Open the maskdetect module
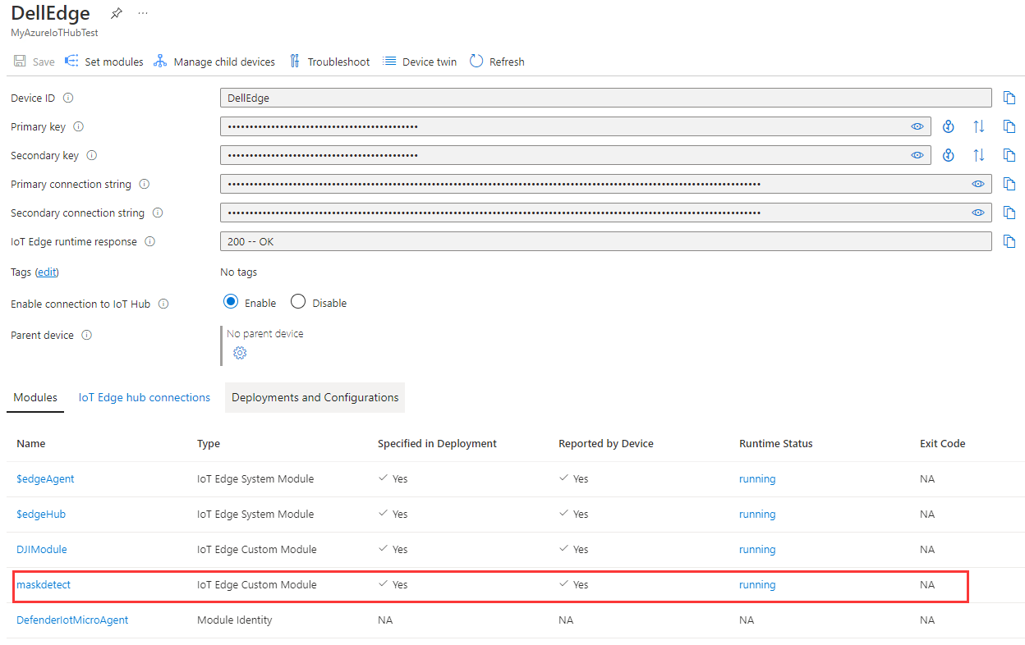This screenshot has width=1025, height=645. [x=44, y=584]
